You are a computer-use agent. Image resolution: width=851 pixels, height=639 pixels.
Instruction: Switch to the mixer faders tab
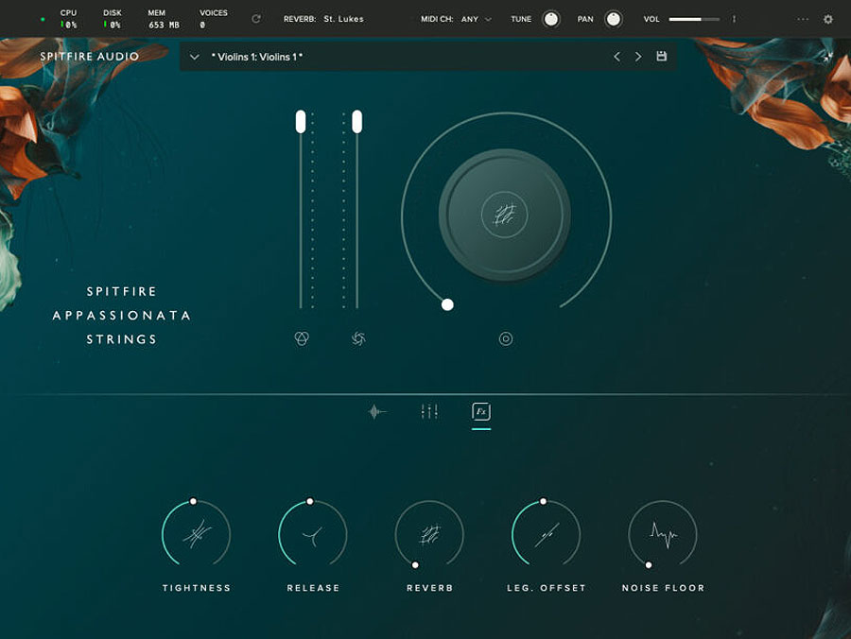[429, 412]
